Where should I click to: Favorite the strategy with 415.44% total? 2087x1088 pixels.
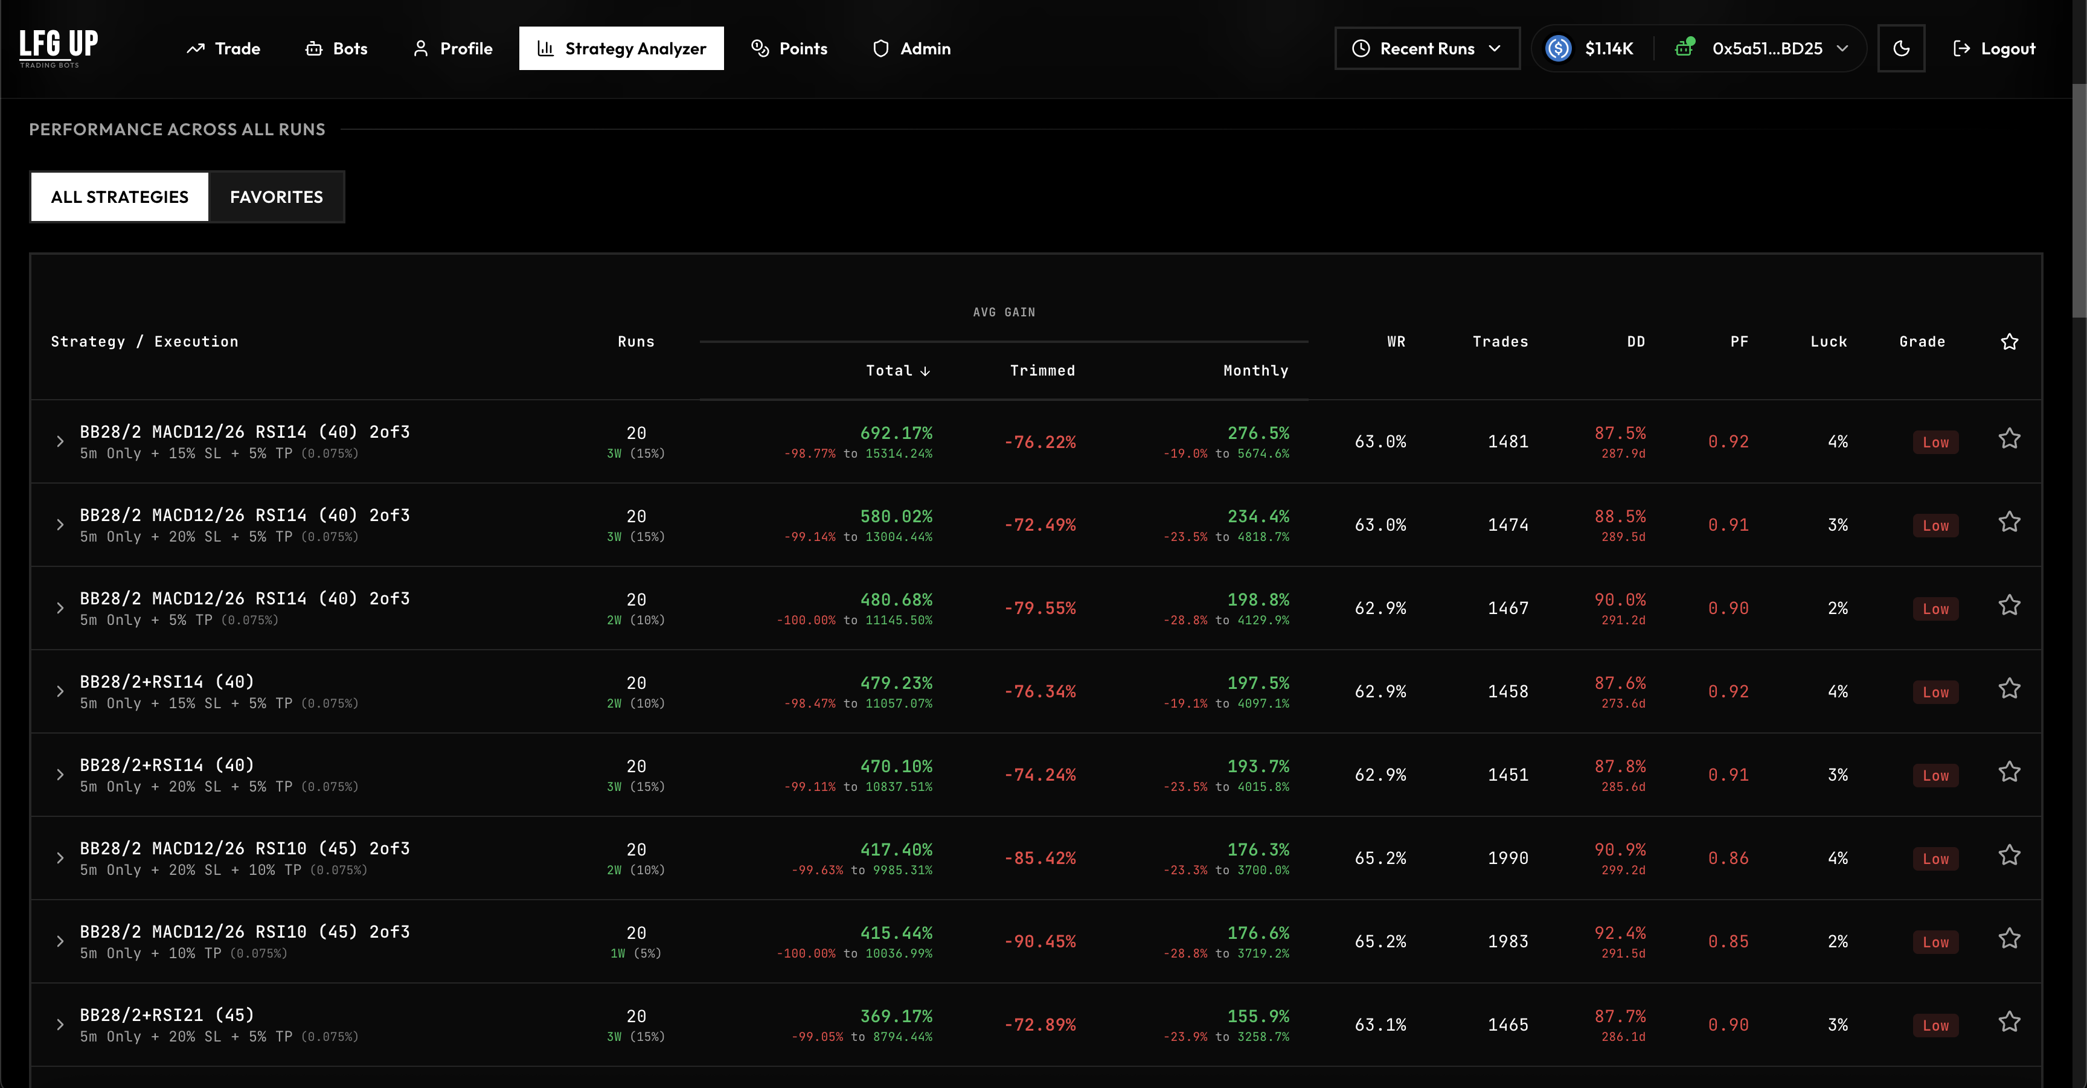(2009, 939)
